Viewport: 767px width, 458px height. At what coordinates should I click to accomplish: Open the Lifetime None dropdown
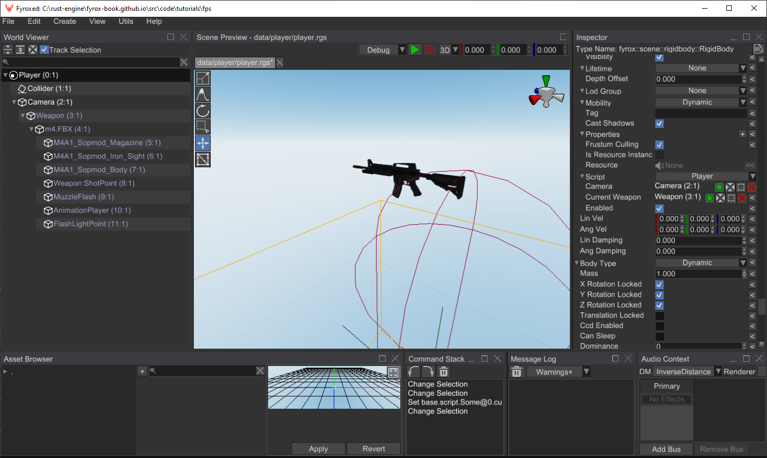tap(701, 68)
